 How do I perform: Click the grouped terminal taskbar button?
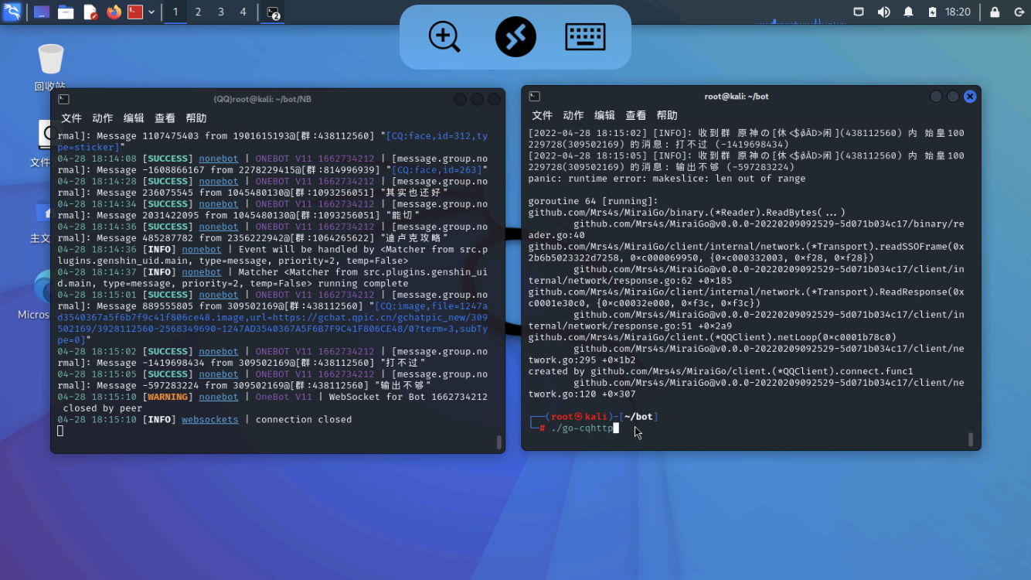point(273,12)
